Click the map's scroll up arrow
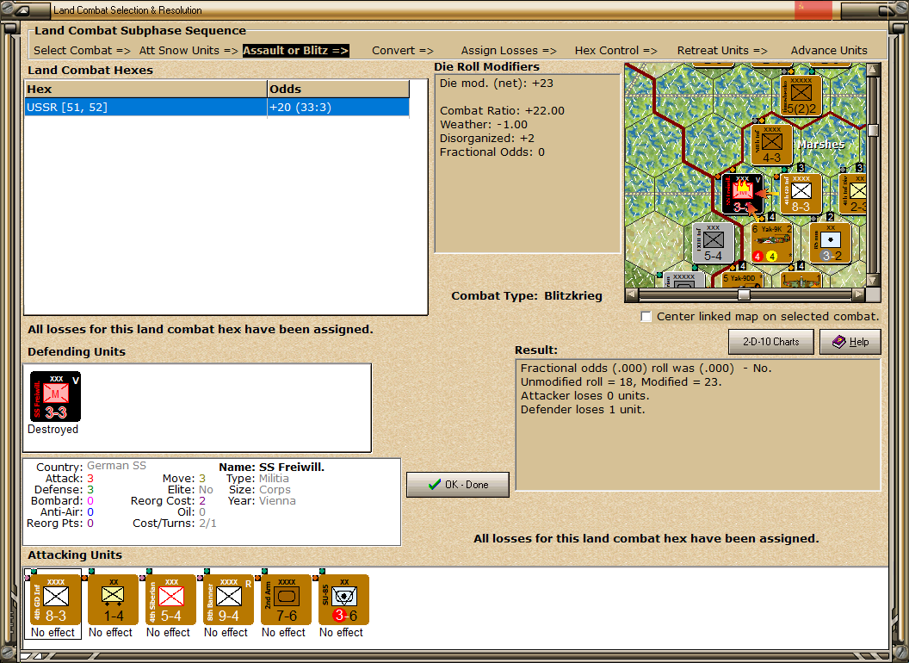Screen dimensions: 909x663 click(873, 71)
